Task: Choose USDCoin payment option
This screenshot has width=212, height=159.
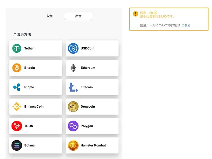Action: (x=92, y=48)
